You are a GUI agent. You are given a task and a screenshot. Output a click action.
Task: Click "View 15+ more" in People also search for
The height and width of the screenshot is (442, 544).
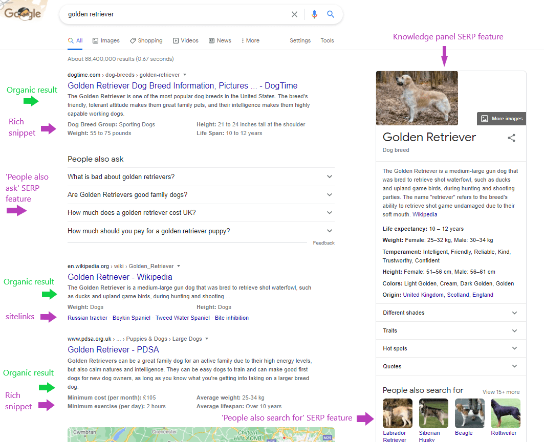tap(501, 391)
